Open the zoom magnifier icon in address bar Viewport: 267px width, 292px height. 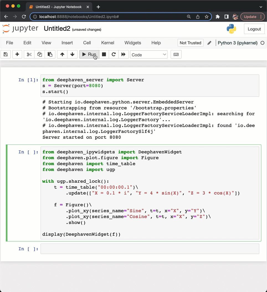pyautogui.click(x=189, y=17)
